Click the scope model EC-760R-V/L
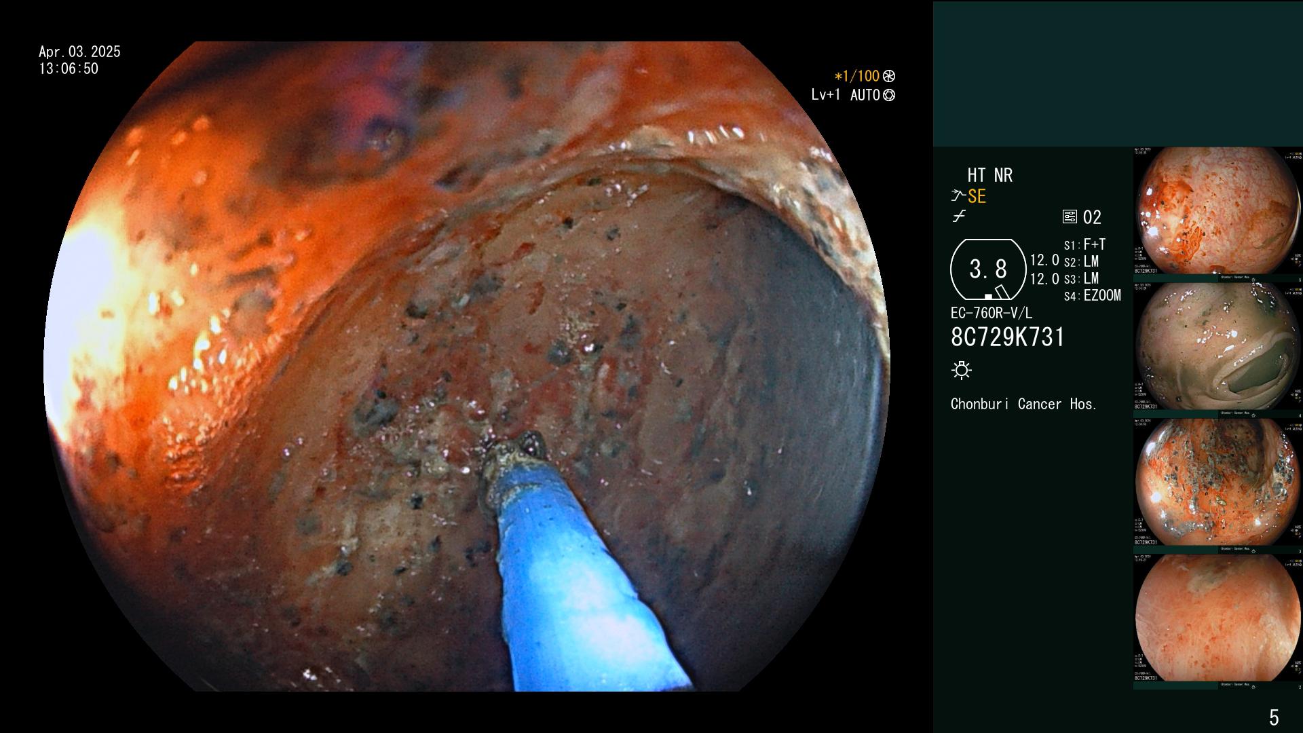Screen dimensions: 1303x733 coord(992,314)
